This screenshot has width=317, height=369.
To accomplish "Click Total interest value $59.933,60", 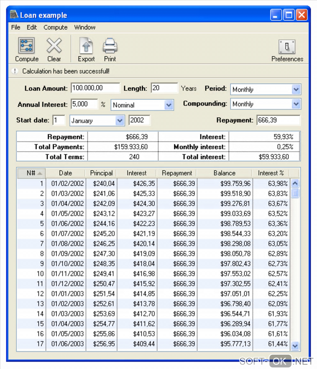I will coord(273,157).
